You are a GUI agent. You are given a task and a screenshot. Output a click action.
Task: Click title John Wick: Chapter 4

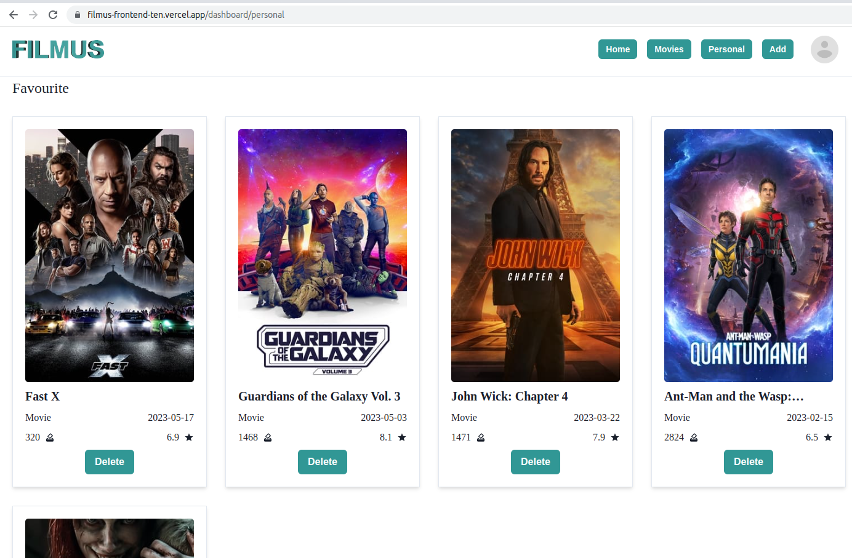point(510,396)
